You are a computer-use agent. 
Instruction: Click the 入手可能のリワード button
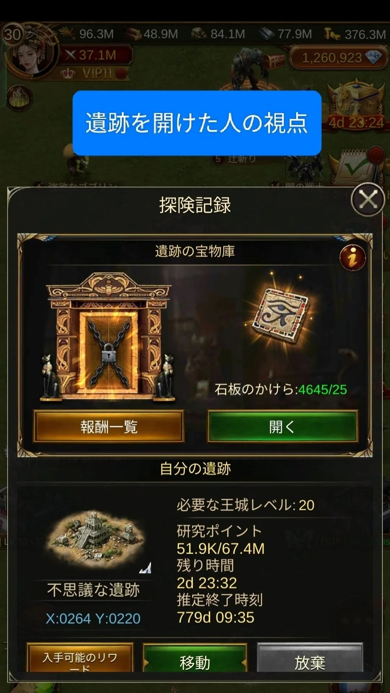(x=80, y=659)
